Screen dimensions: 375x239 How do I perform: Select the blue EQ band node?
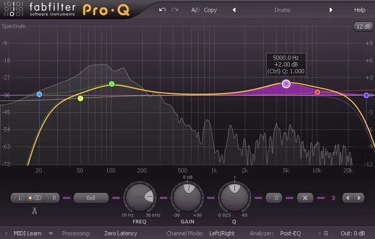39,94
